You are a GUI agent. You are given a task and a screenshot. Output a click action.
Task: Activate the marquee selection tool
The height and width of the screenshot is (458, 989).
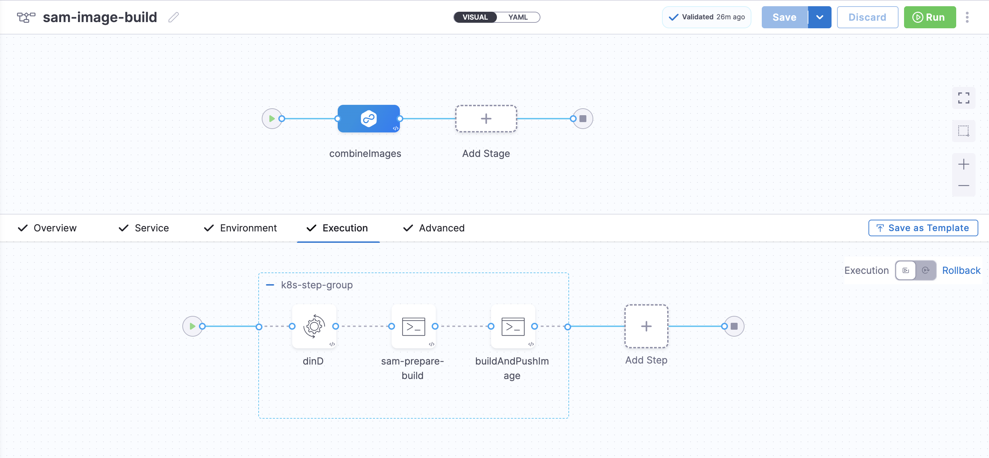963,131
